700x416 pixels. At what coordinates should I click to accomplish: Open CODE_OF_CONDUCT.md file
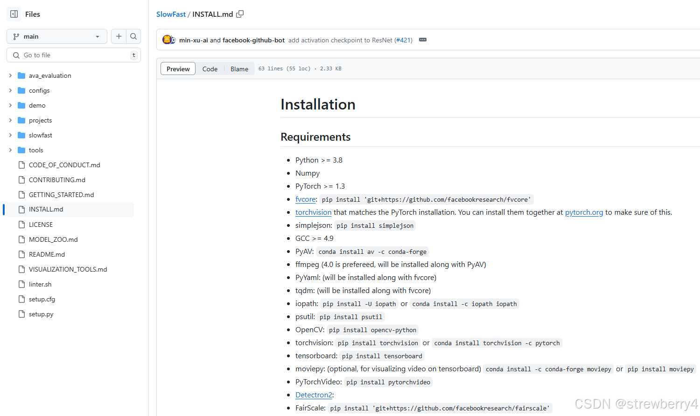pos(64,165)
